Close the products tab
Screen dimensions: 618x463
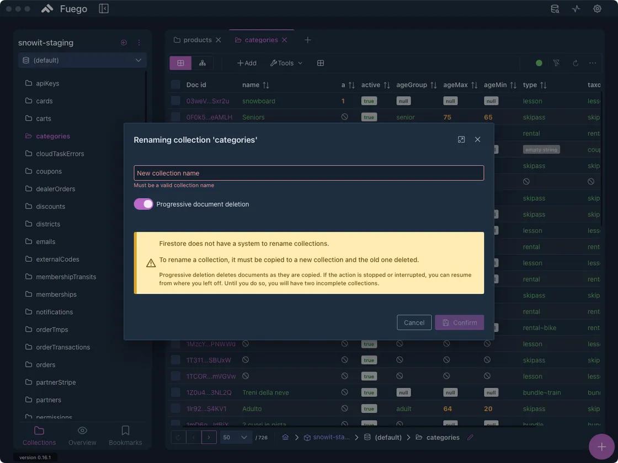click(x=219, y=40)
